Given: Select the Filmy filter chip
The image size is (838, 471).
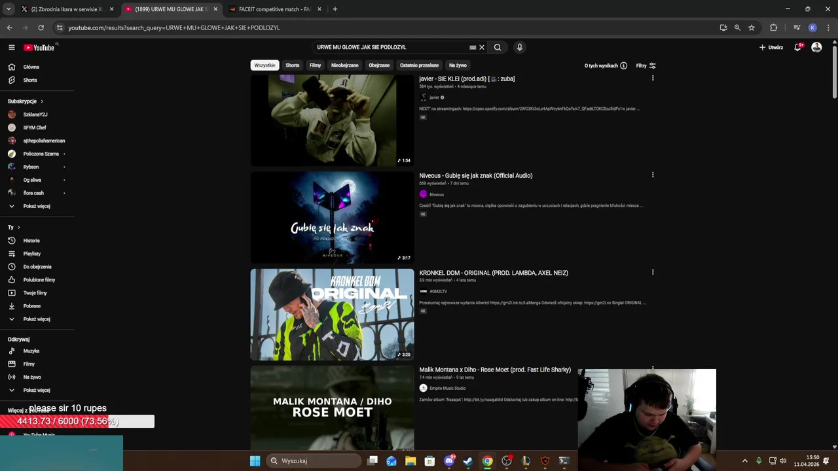Looking at the screenshot, I should point(316,65).
